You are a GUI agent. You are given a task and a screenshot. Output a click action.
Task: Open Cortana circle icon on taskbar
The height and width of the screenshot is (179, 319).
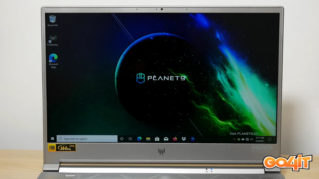click(x=122, y=139)
